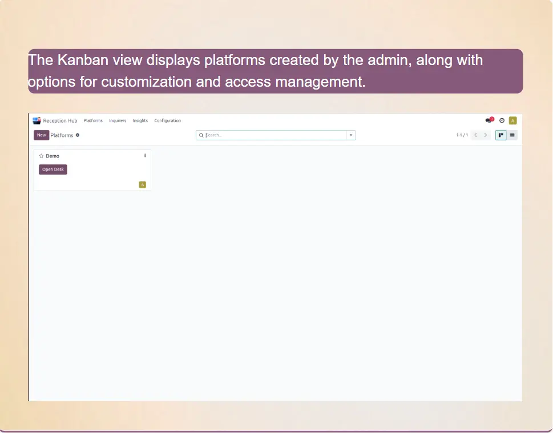This screenshot has height=433, width=553.
Task: Open the Inquirers menu
Action: pos(118,120)
